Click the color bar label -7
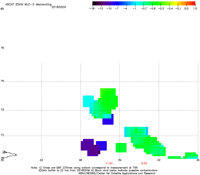Image resolution: width=200 pixels, height=175 pixels. (x=117, y=9)
